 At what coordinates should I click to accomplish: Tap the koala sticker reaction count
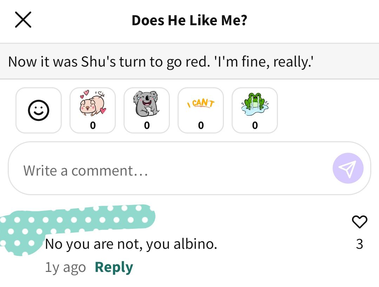pyautogui.click(x=147, y=125)
